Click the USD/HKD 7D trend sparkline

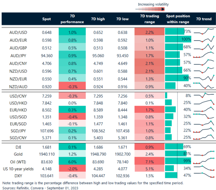pyautogui.click(x=204, y=102)
